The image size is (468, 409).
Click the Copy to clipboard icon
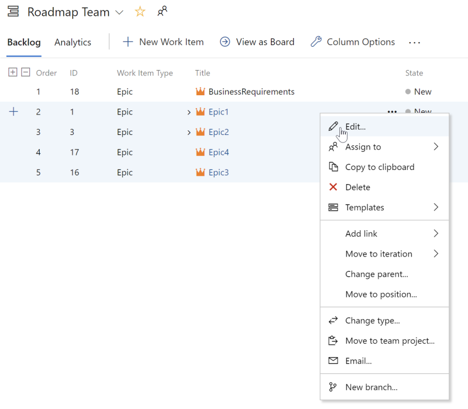coord(333,167)
